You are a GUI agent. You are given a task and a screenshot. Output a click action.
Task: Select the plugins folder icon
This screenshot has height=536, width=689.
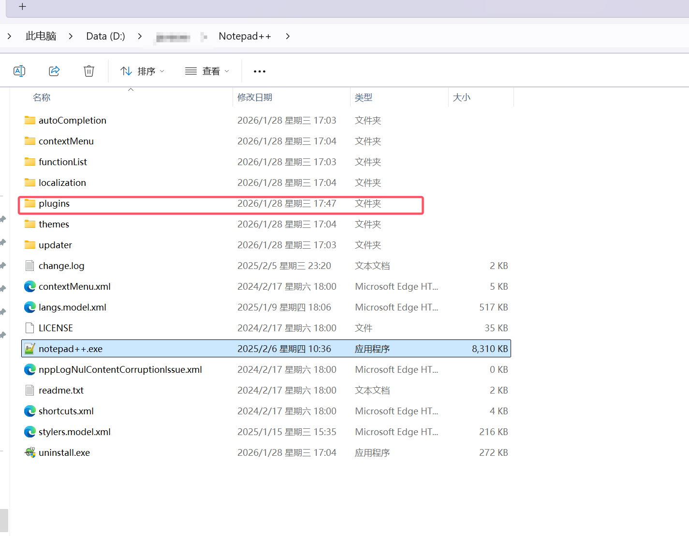point(30,203)
